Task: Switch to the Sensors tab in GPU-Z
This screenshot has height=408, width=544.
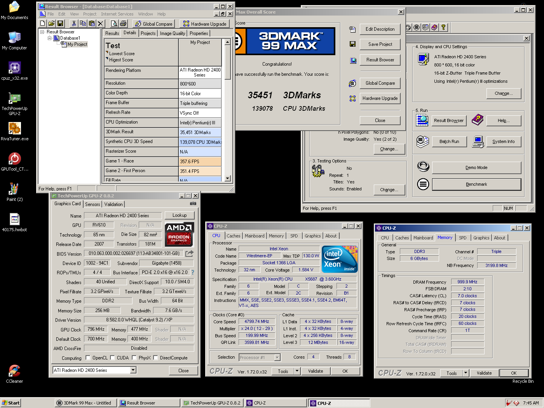Action: (92, 204)
